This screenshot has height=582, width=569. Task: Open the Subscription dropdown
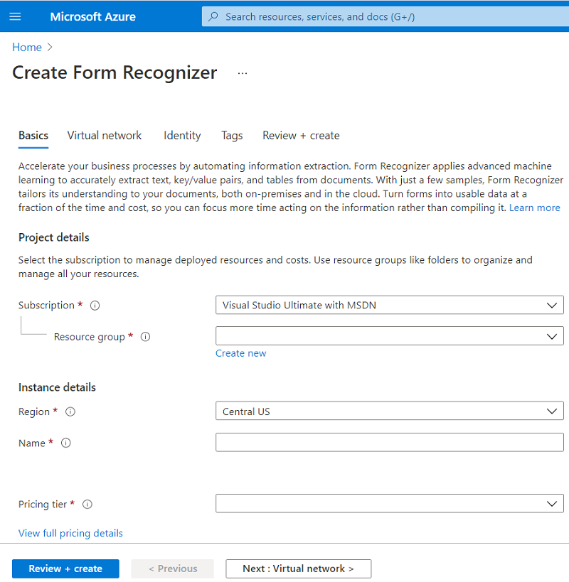coord(389,305)
